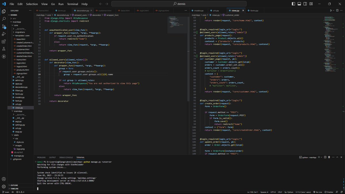Click the main branch in status bar

(6, 192)
